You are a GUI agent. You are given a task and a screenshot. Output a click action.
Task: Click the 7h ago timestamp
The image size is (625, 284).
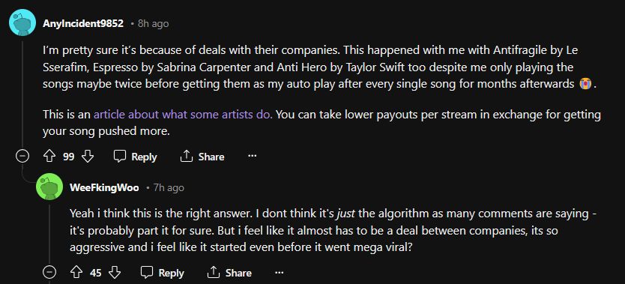point(169,187)
